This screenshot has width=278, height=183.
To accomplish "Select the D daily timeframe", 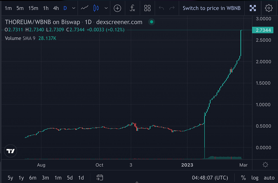I will [x=65, y=8].
